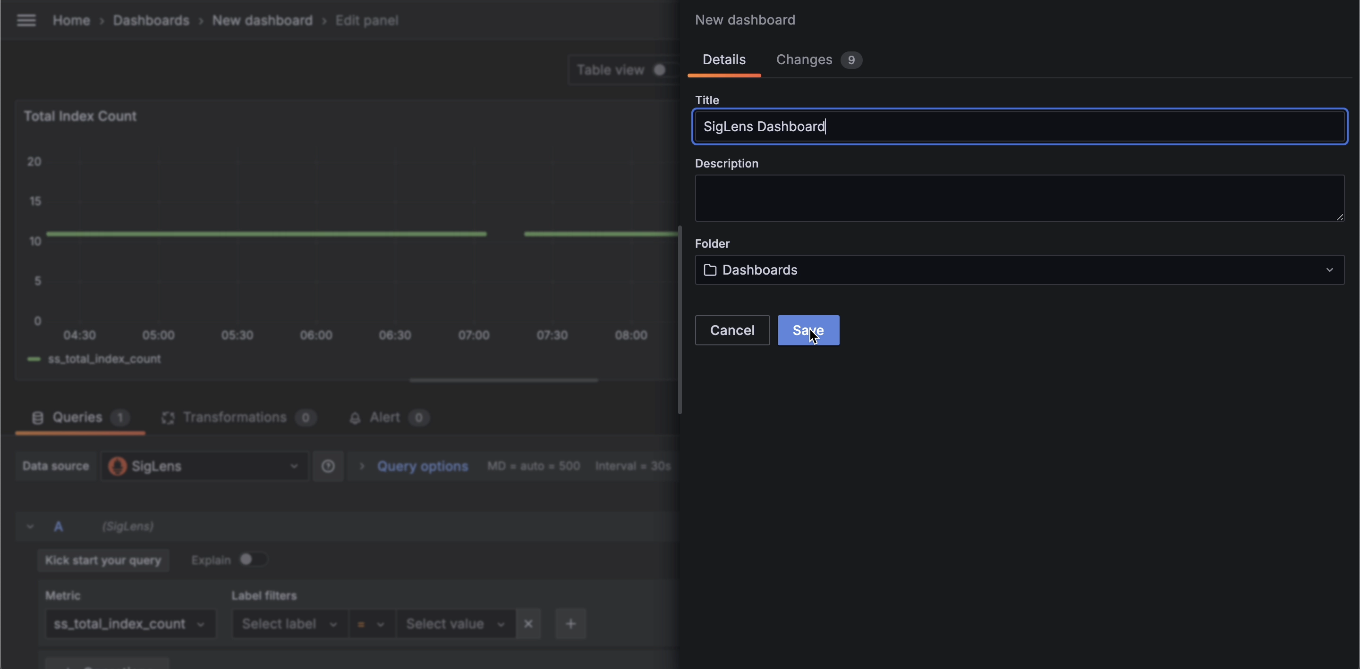Screen dimensions: 1360x669
Task: Click the Description text area
Action: (1020, 198)
